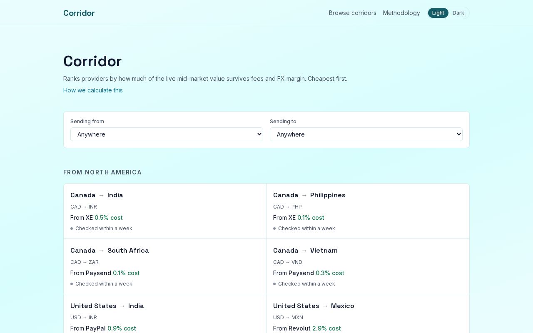The image size is (533, 333).
Task: Click 'From Revolut 2.9% cost' text
Action: tap(307, 328)
